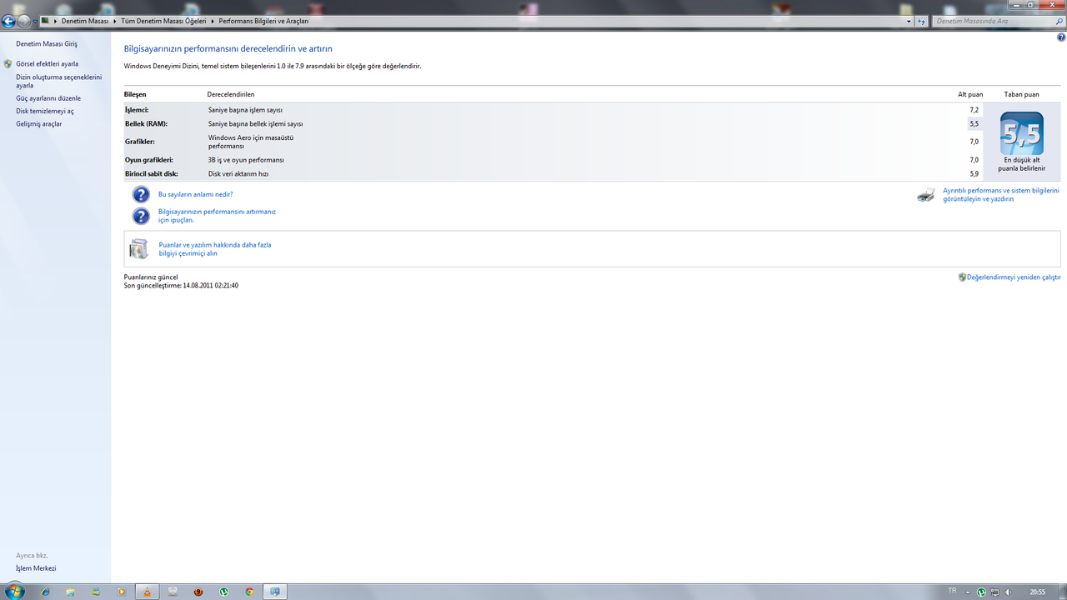The height and width of the screenshot is (600, 1067).
Task: Open İşlem Merkezi link
Action: (x=36, y=568)
